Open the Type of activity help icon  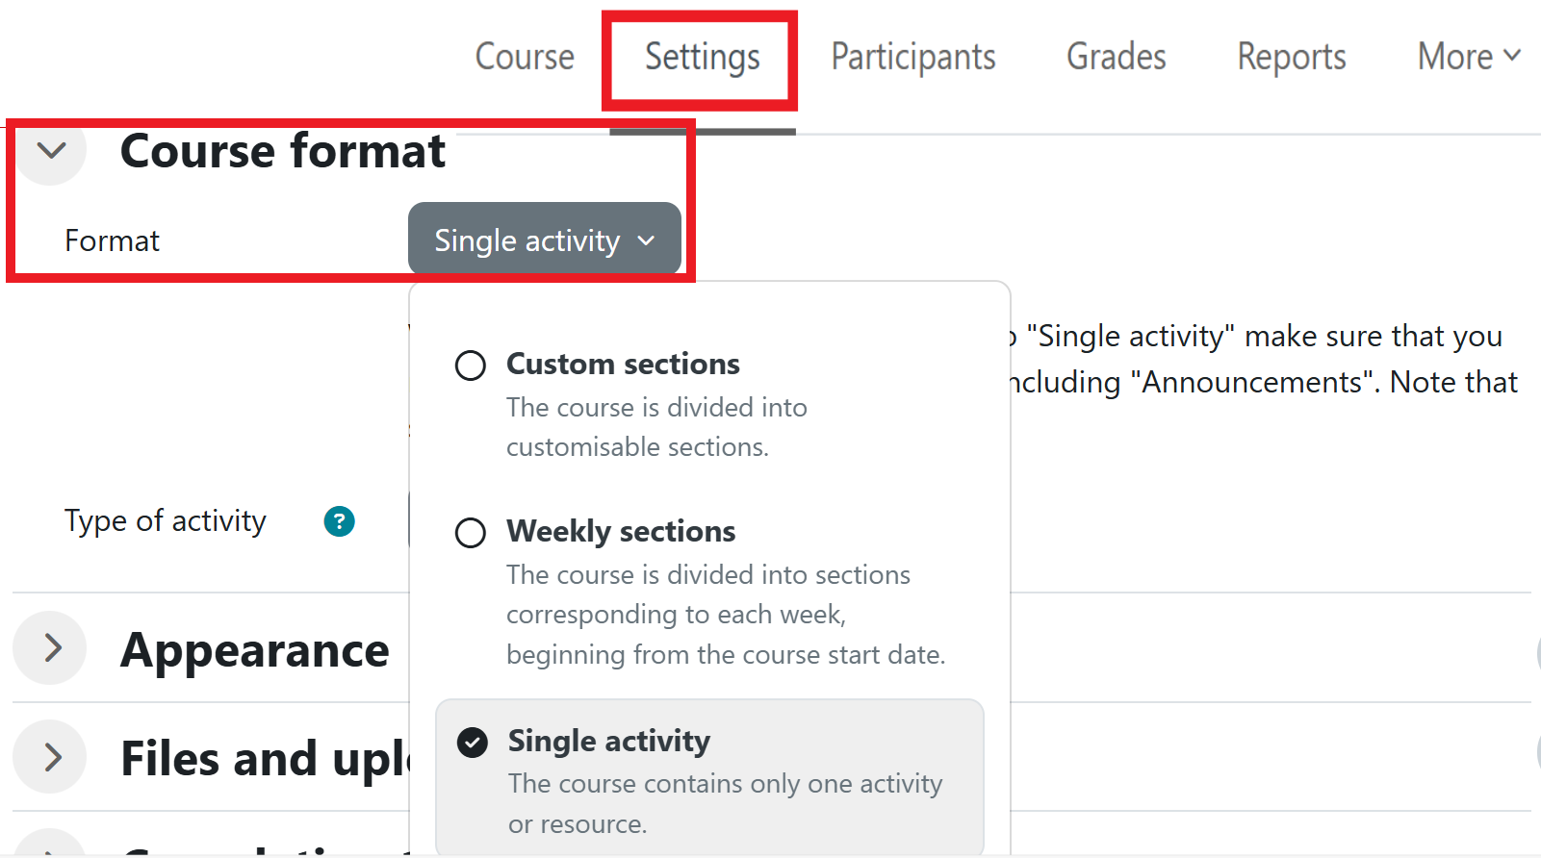(x=339, y=521)
